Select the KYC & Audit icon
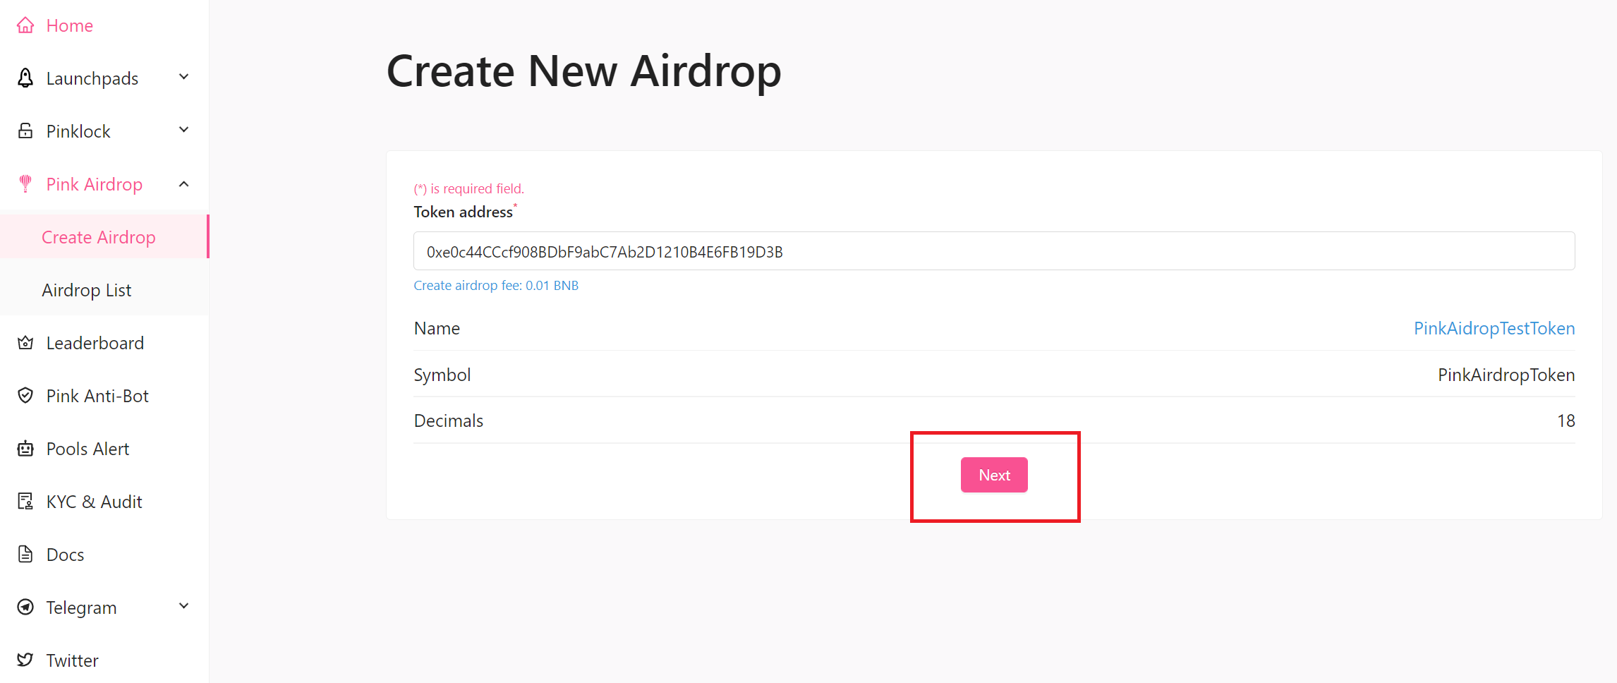1617x683 pixels. [x=25, y=501]
